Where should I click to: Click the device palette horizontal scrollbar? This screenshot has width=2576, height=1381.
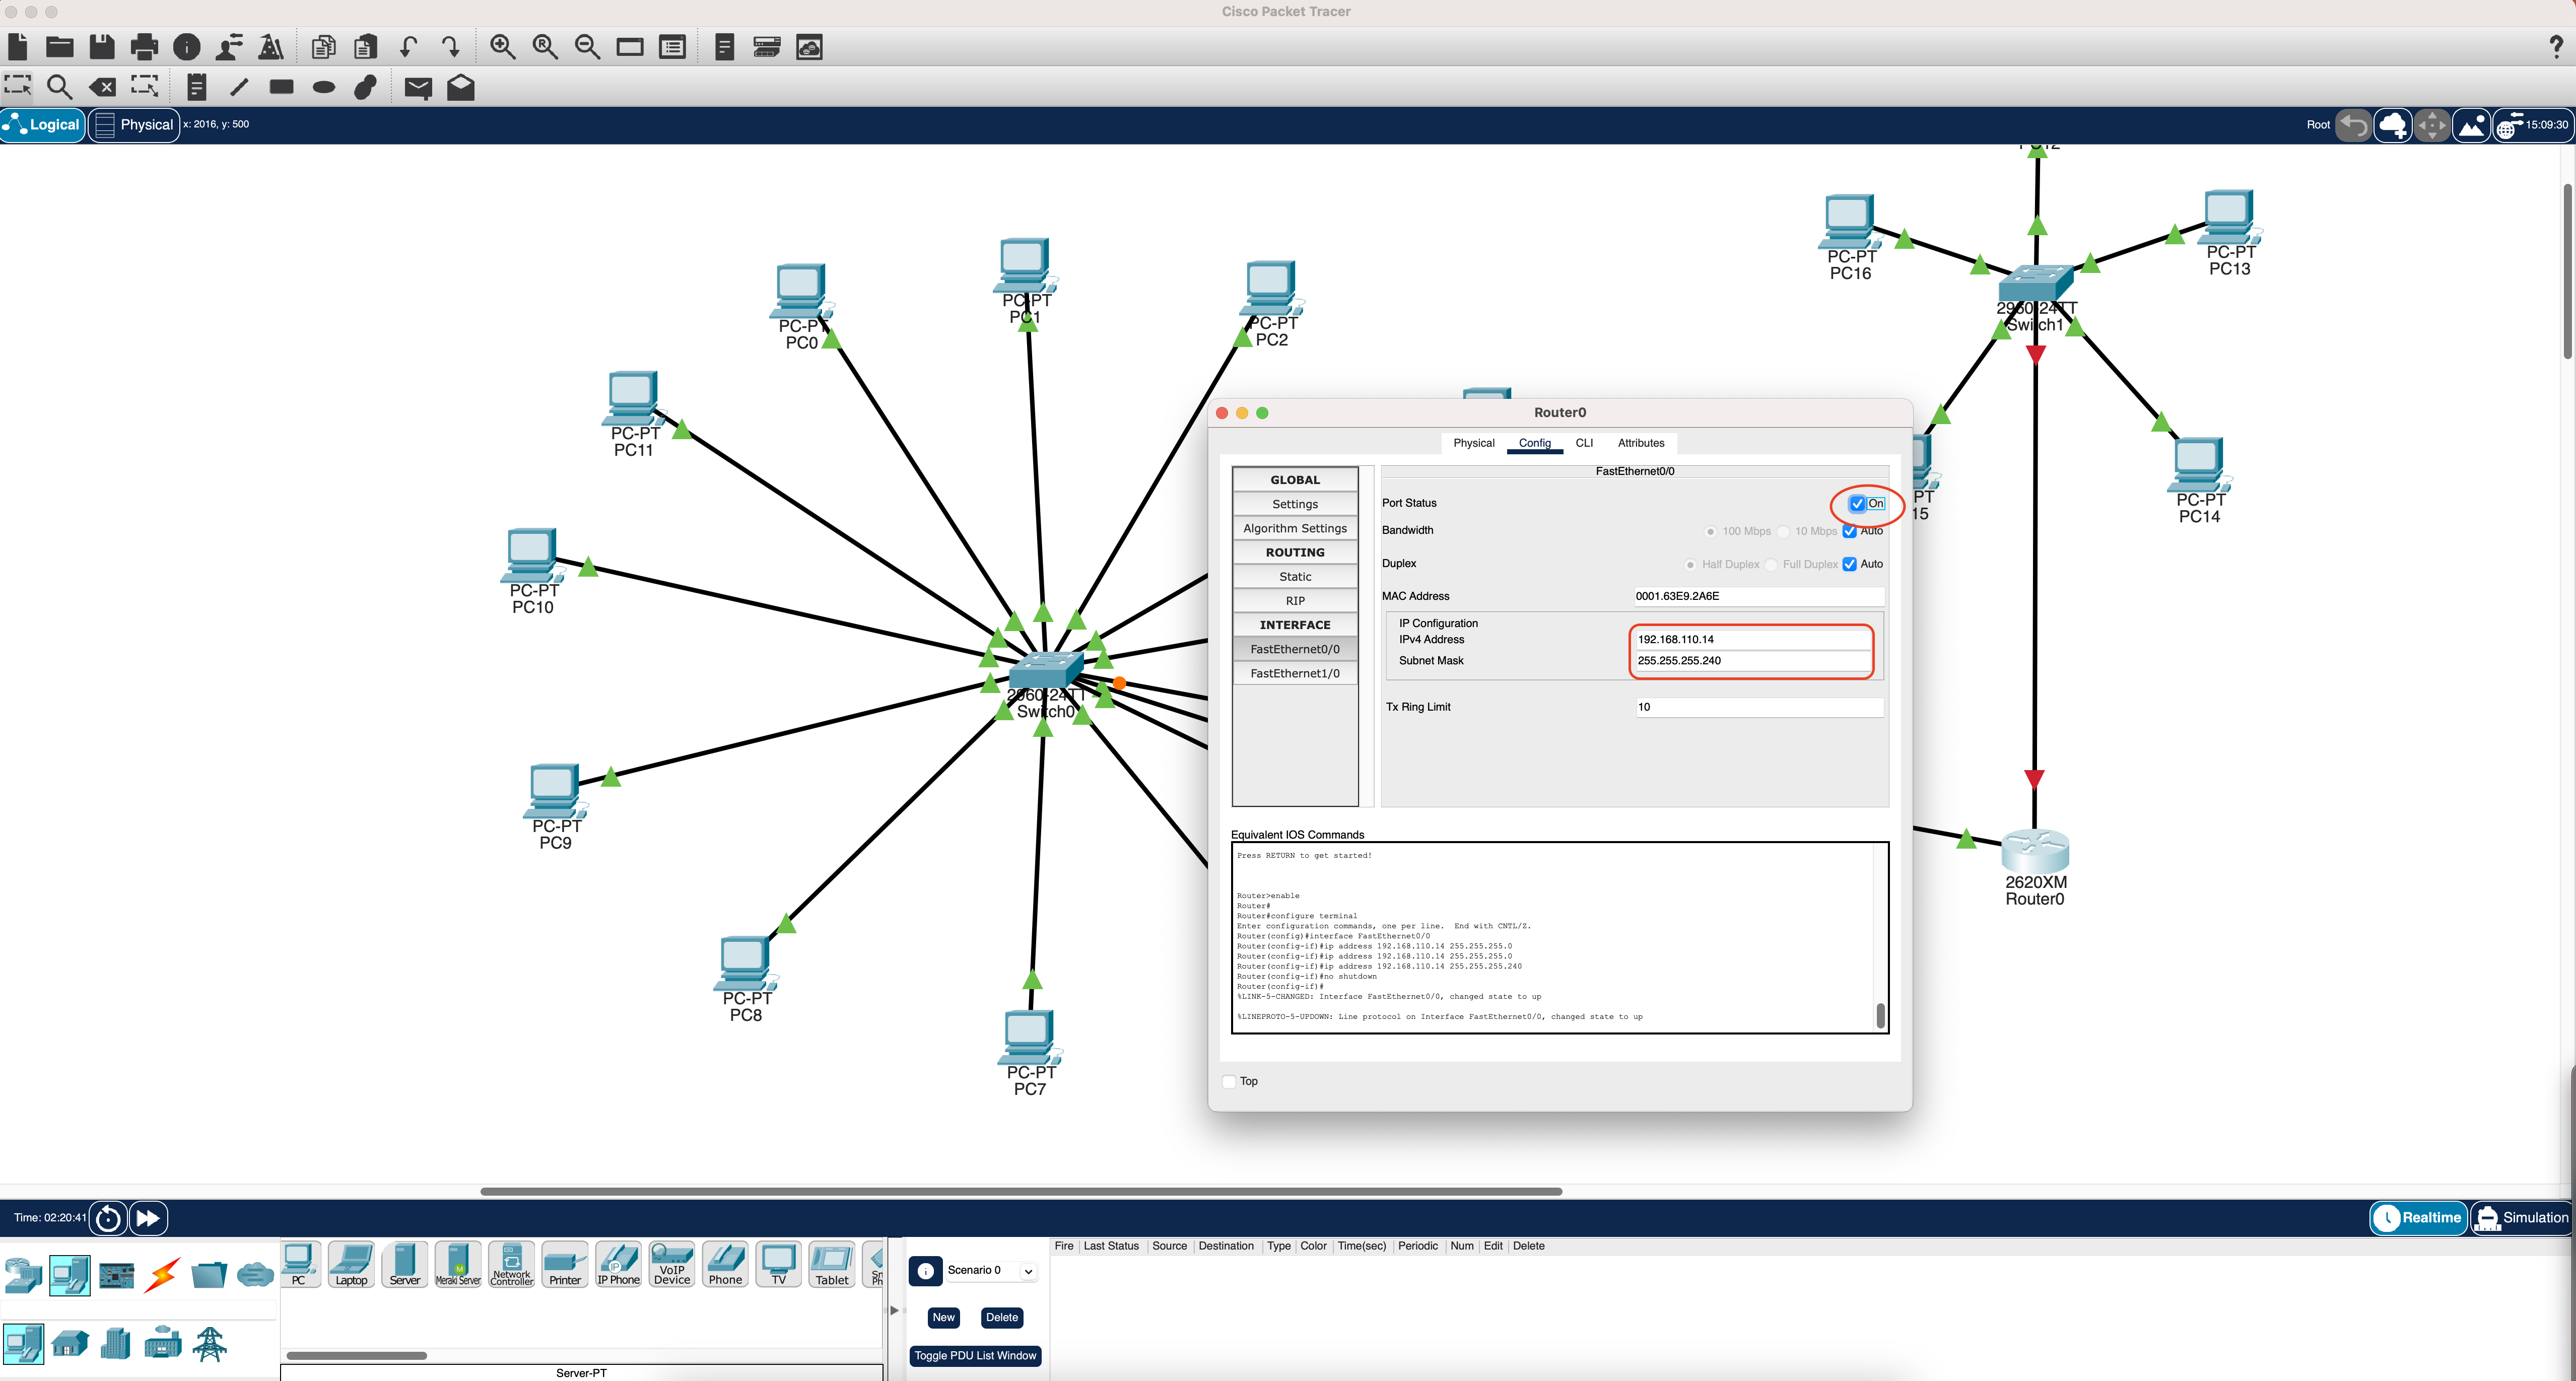click(357, 1356)
